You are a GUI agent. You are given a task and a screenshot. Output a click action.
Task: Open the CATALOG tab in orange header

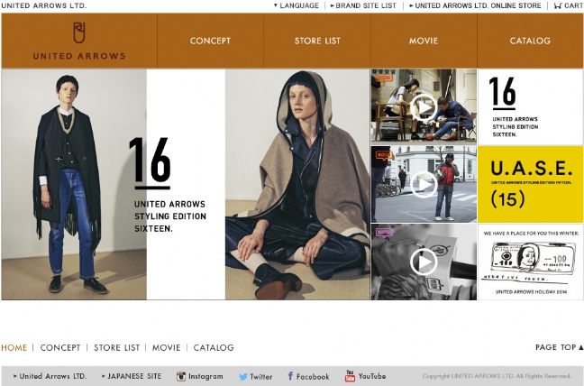pyautogui.click(x=530, y=41)
